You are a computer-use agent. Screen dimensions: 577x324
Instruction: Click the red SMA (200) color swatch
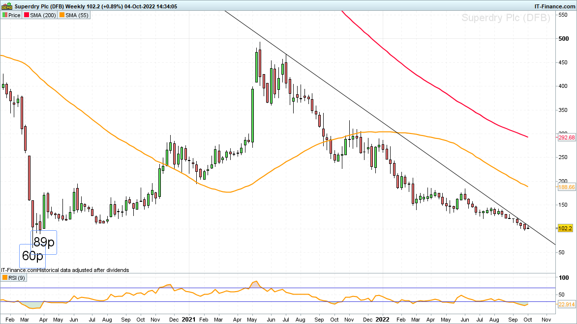pyautogui.click(x=27, y=15)
